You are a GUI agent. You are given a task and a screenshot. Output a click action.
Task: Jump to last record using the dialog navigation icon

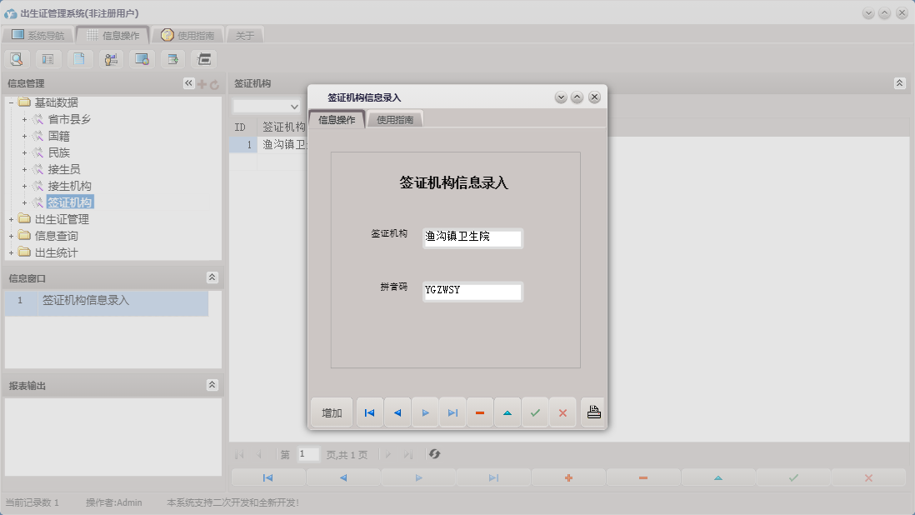452,412
